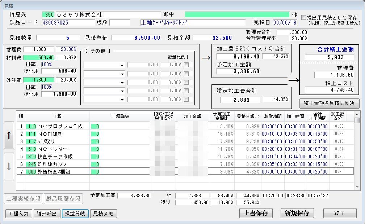Expand fifth その他 item dropdown
This screenshot has height=224, width=365.
(122, 100)
